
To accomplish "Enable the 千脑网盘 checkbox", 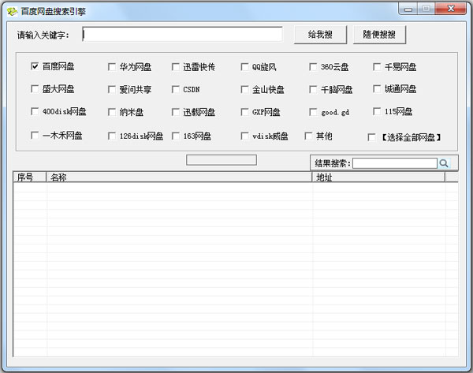I will [x=313, y=90].
